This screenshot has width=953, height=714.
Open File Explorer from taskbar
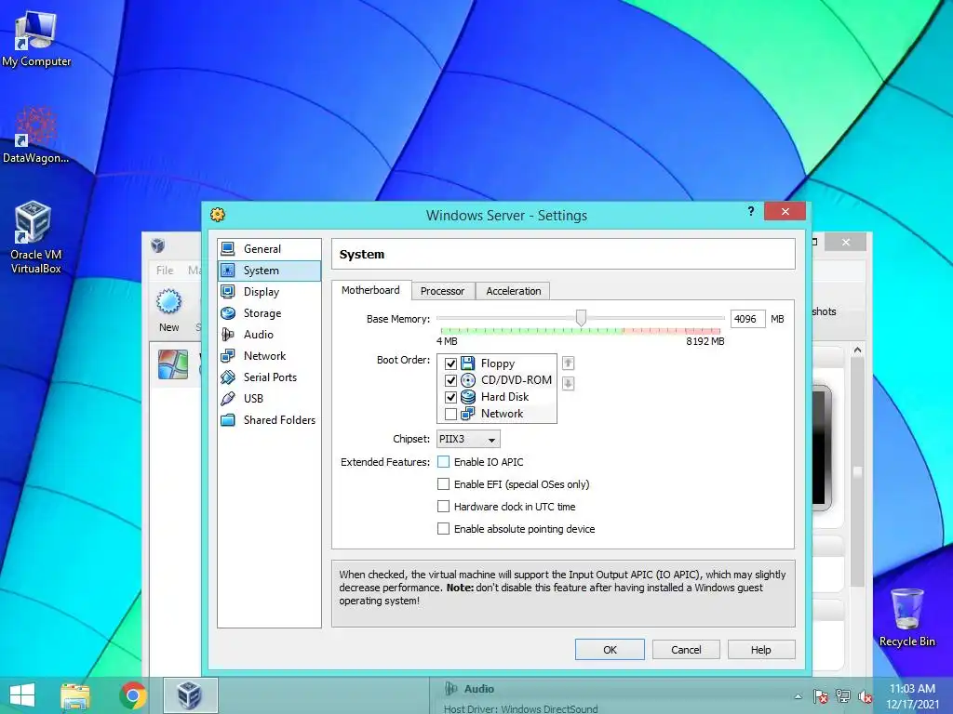(x=75, y=695)
